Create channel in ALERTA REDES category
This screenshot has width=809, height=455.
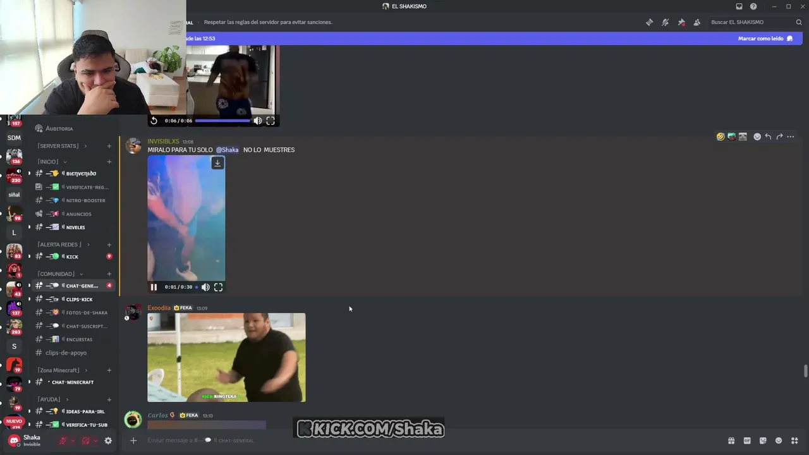[109, 245]
